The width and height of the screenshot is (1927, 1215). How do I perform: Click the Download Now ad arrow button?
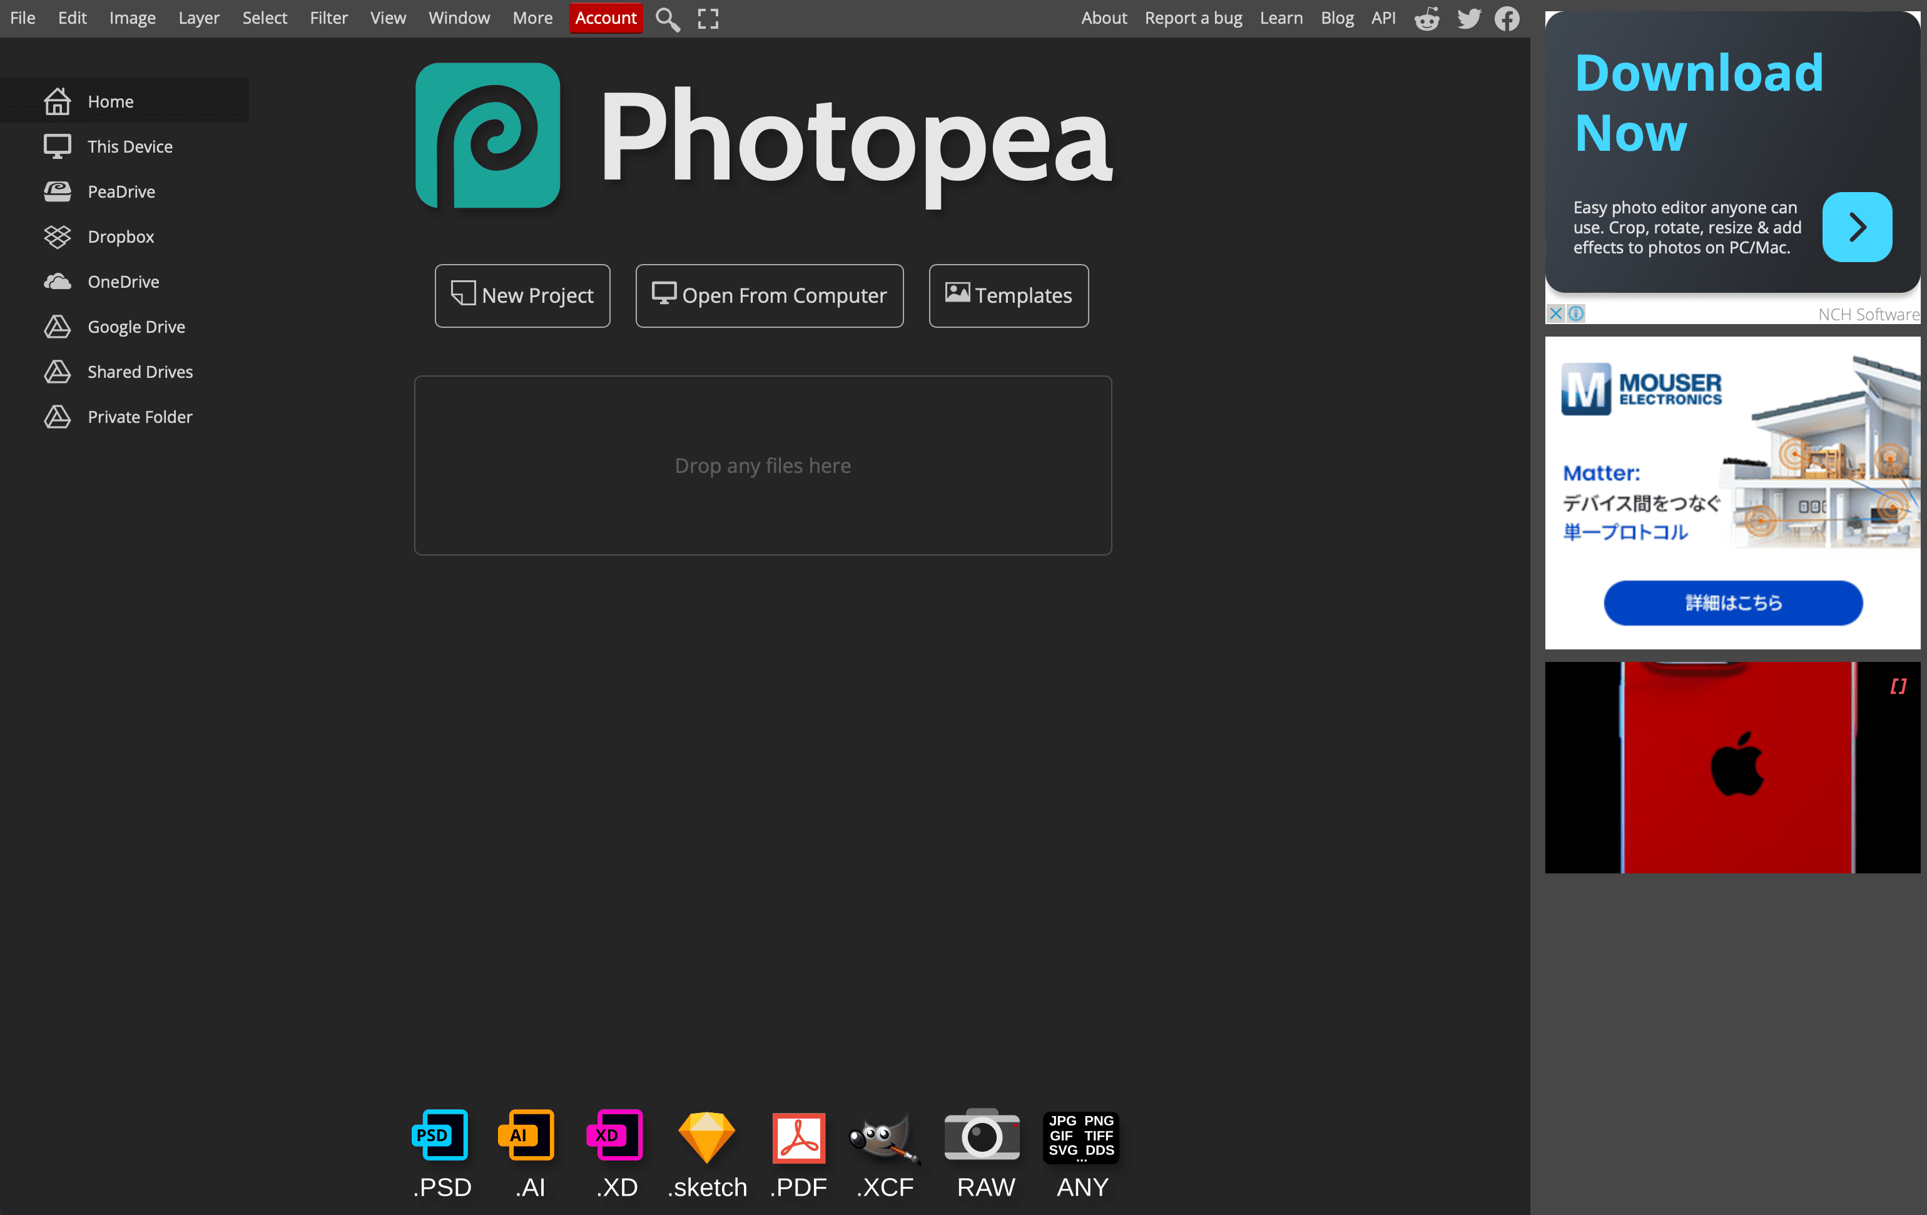click(1858, 227)
